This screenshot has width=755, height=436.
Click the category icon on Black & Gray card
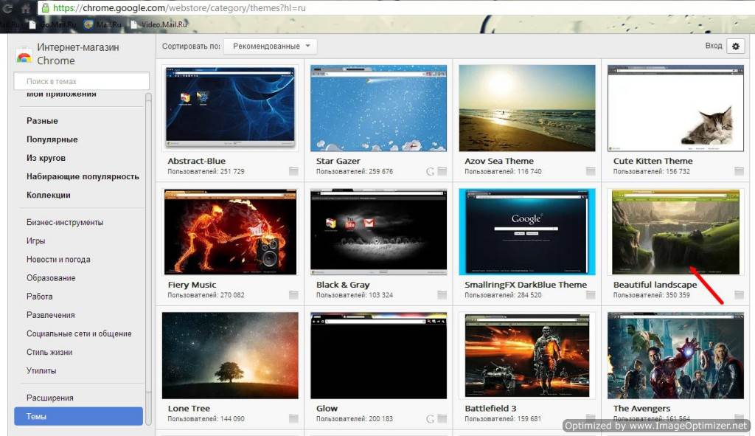(442, 295)
